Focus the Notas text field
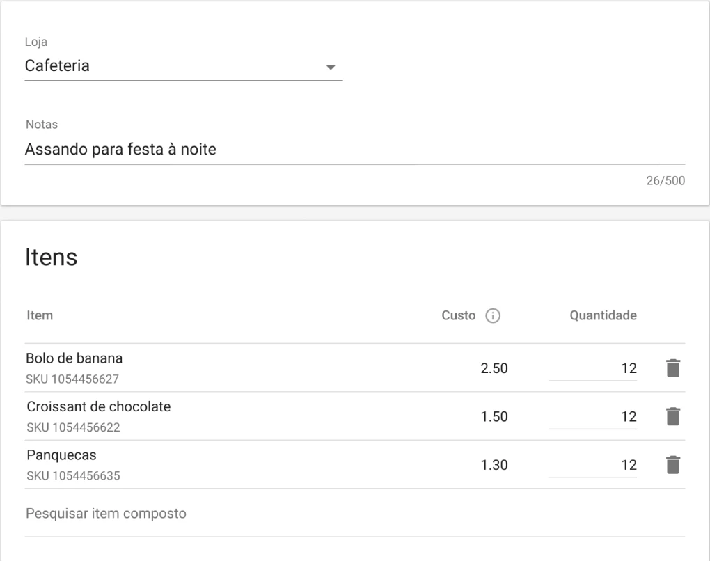The width and height of the screenshot is (710, 561). point(354,149)
